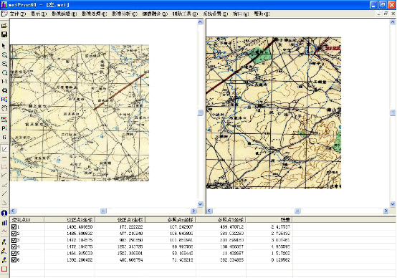Uncheck control point 6 checkbox
397x278 pixels.
point(14,260)
